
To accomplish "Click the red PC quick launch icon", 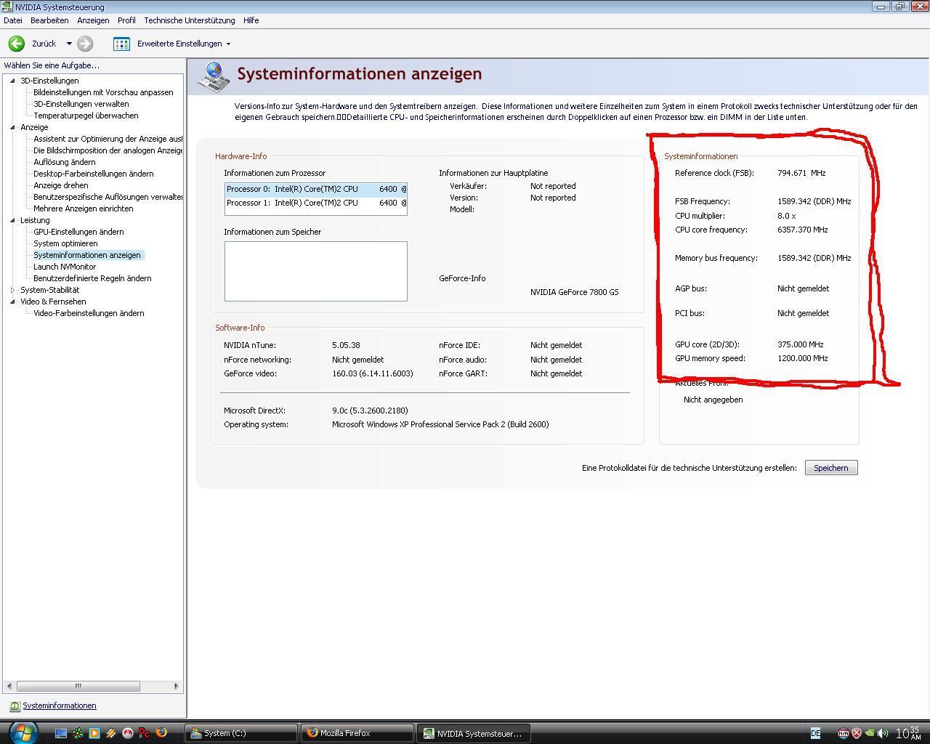I will [145, 733].
